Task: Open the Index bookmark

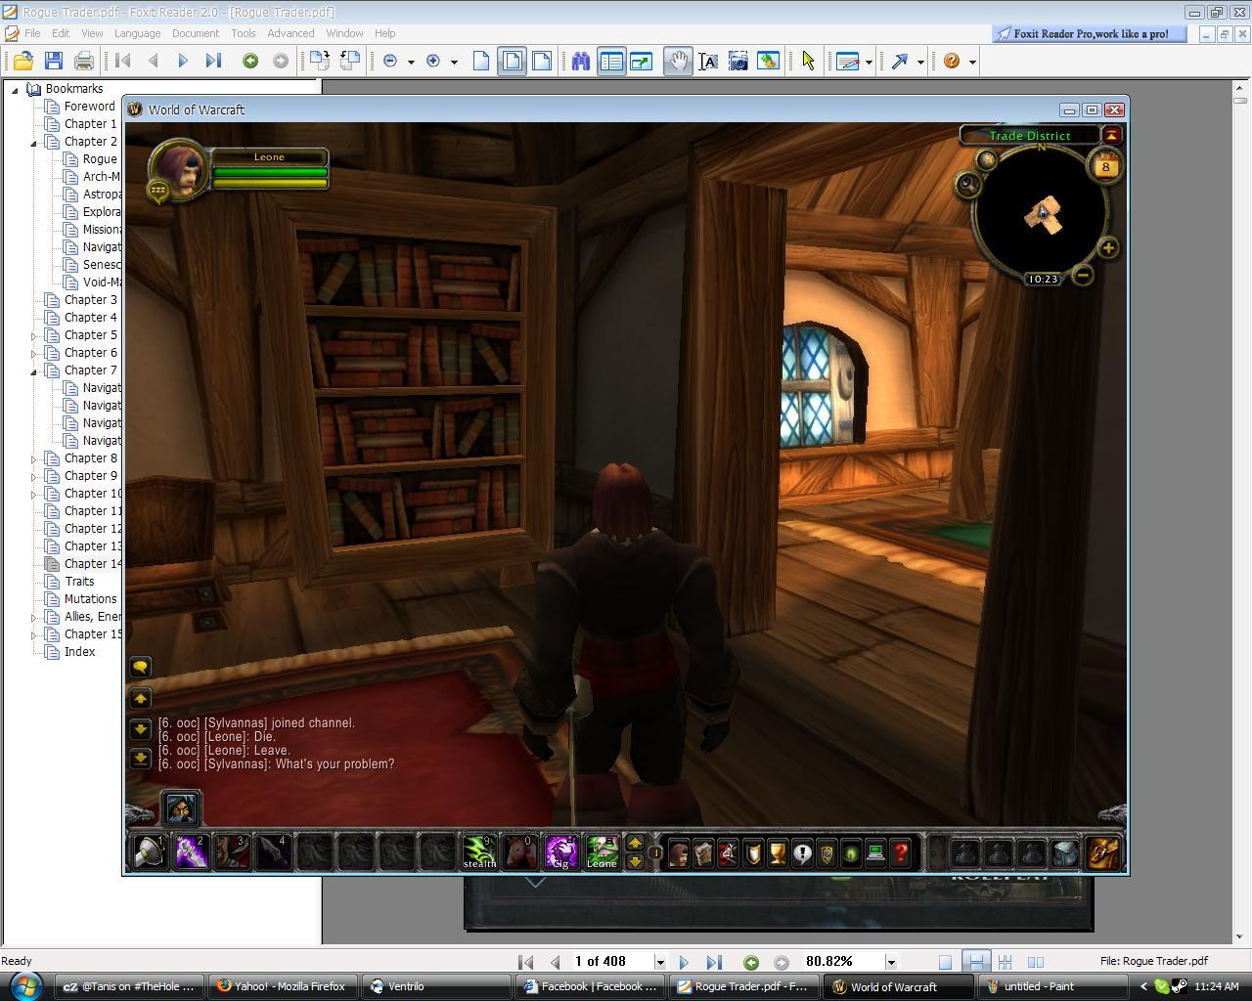Action: [79, 652]
